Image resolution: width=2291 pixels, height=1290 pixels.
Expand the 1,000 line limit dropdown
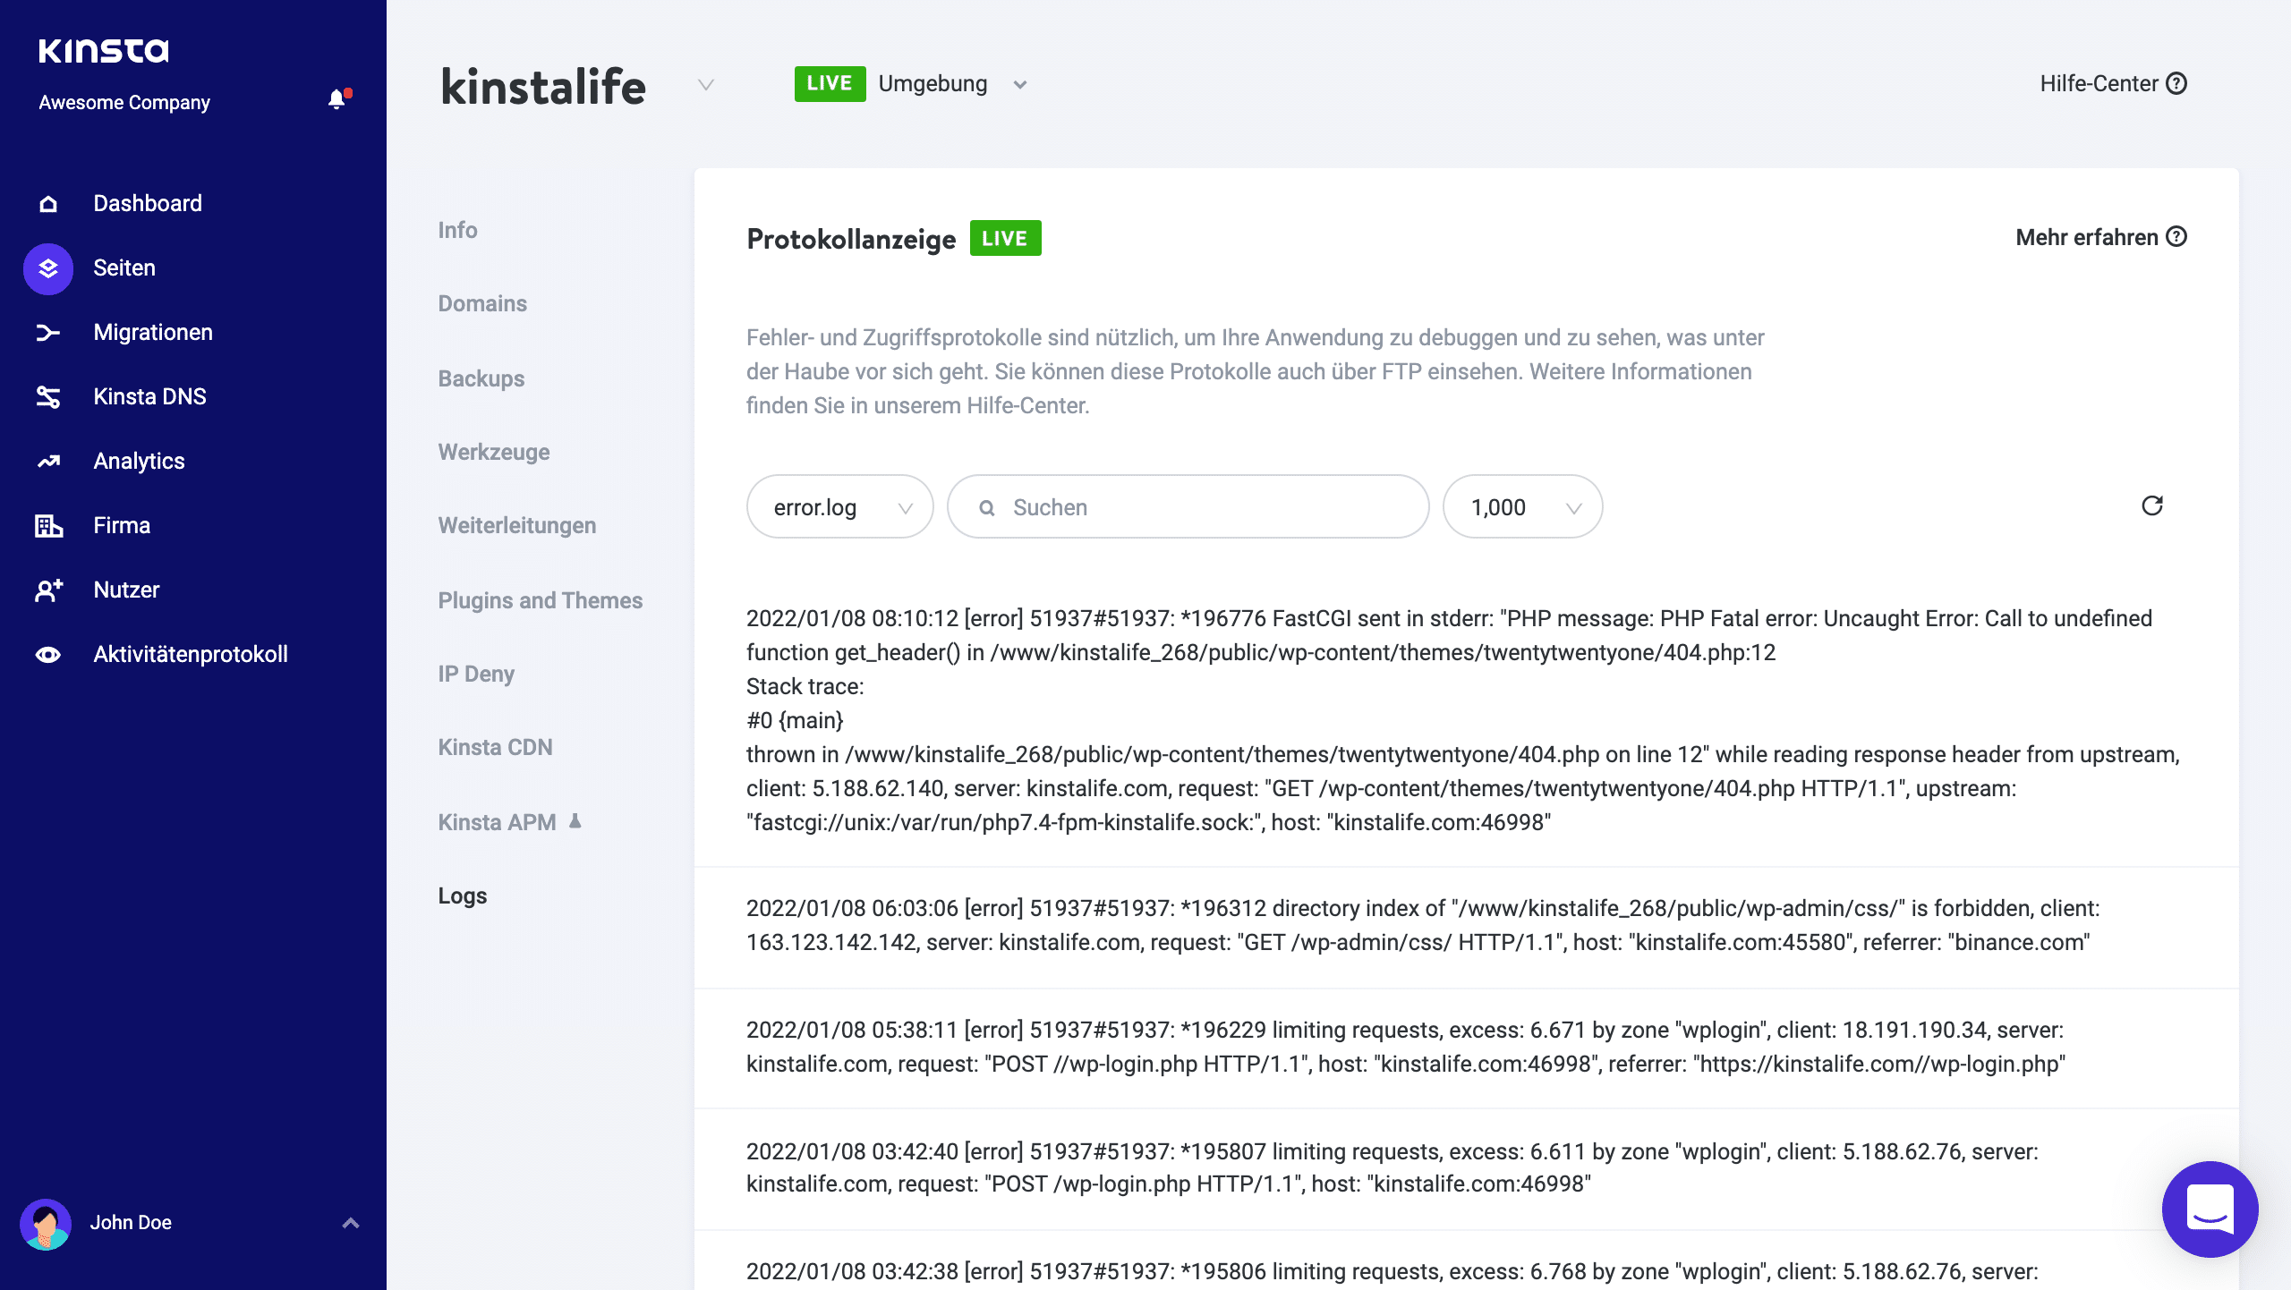1522,506
